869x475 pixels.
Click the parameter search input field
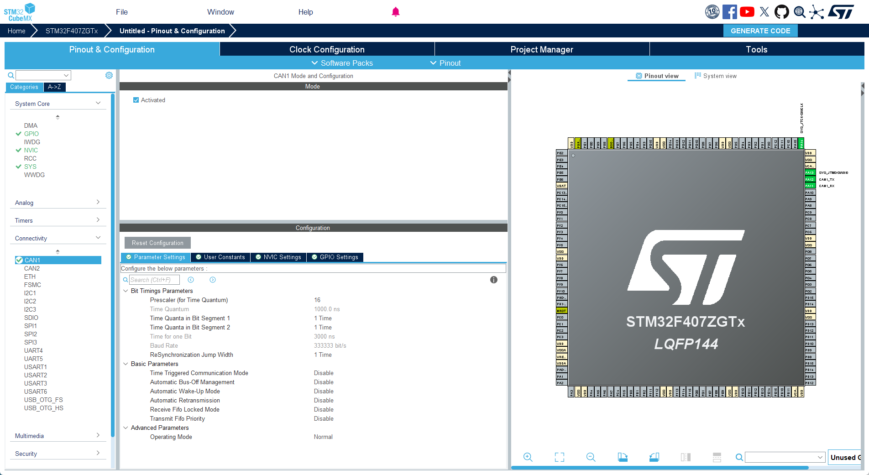pyautogui.click(x=154, y=280)
